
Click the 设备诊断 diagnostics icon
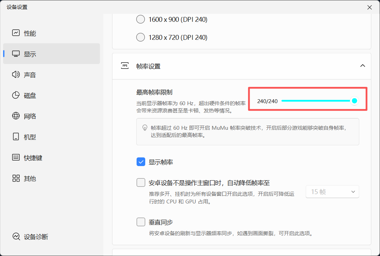click(x=16, y=237)
